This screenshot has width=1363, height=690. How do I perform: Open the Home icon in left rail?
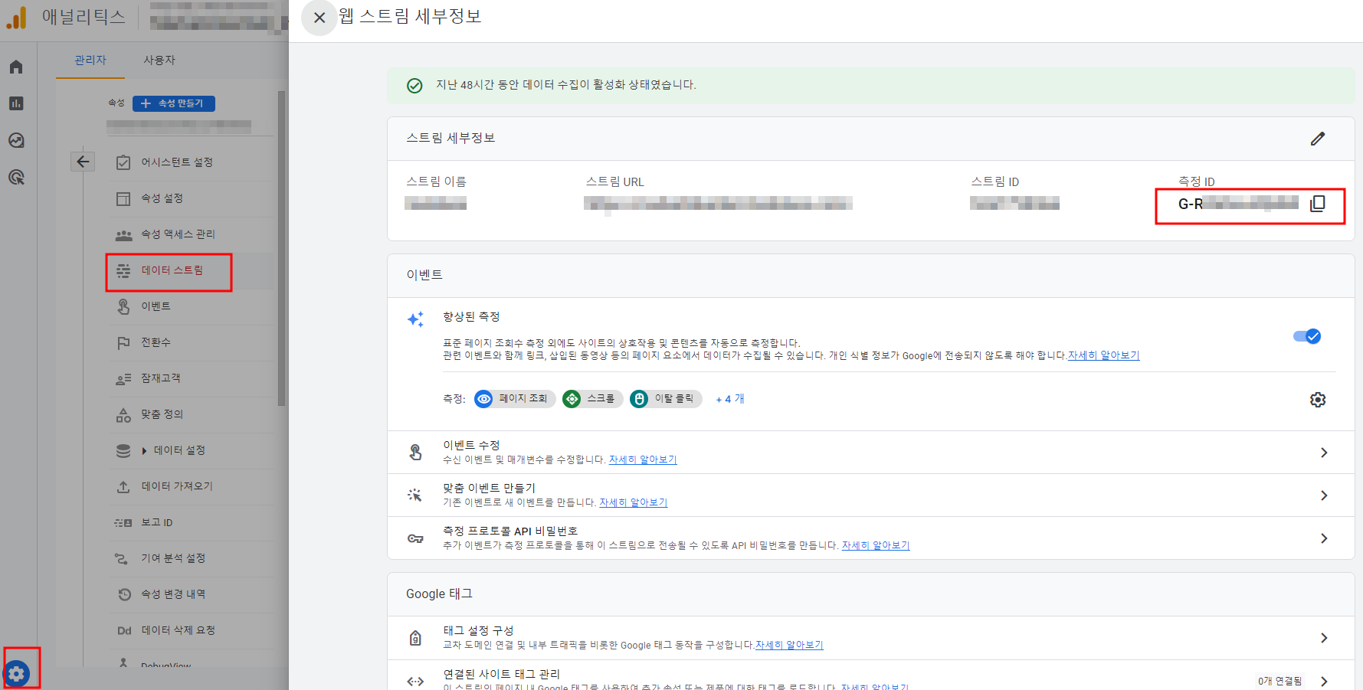[16, 67]
